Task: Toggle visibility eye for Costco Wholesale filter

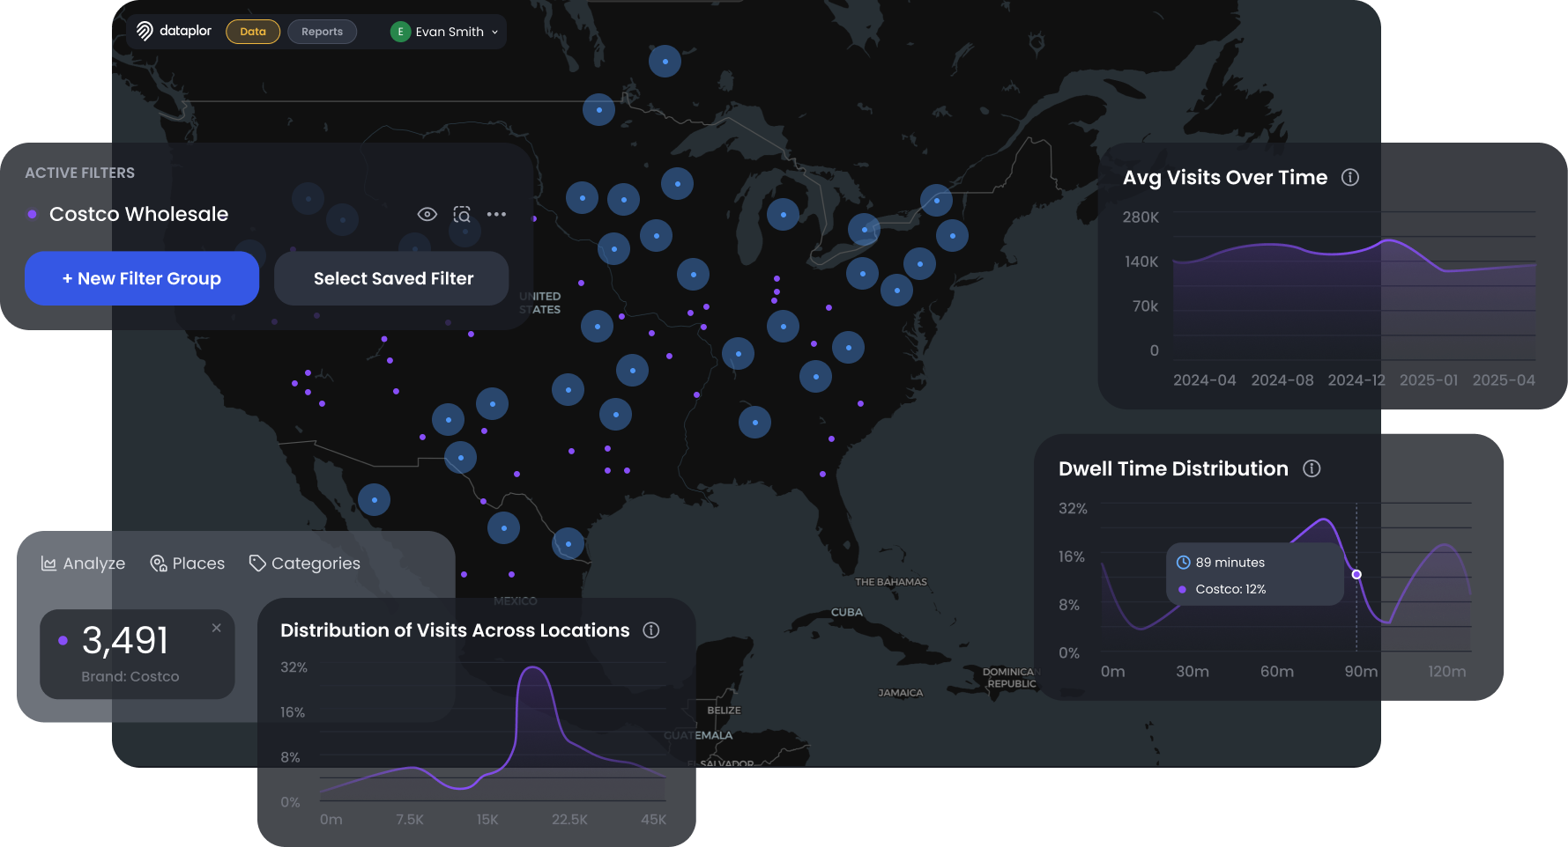Action: (427, 214)
